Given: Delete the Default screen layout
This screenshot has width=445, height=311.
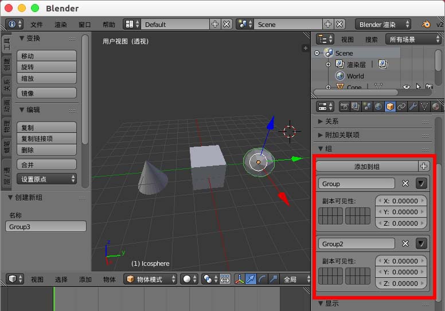Looking at the screenshot, I should click(x=227, y=25).
